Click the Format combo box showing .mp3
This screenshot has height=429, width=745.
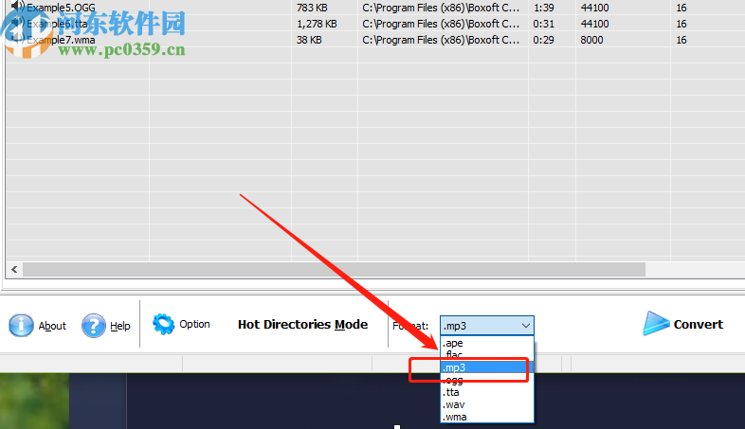pos(487,326)
